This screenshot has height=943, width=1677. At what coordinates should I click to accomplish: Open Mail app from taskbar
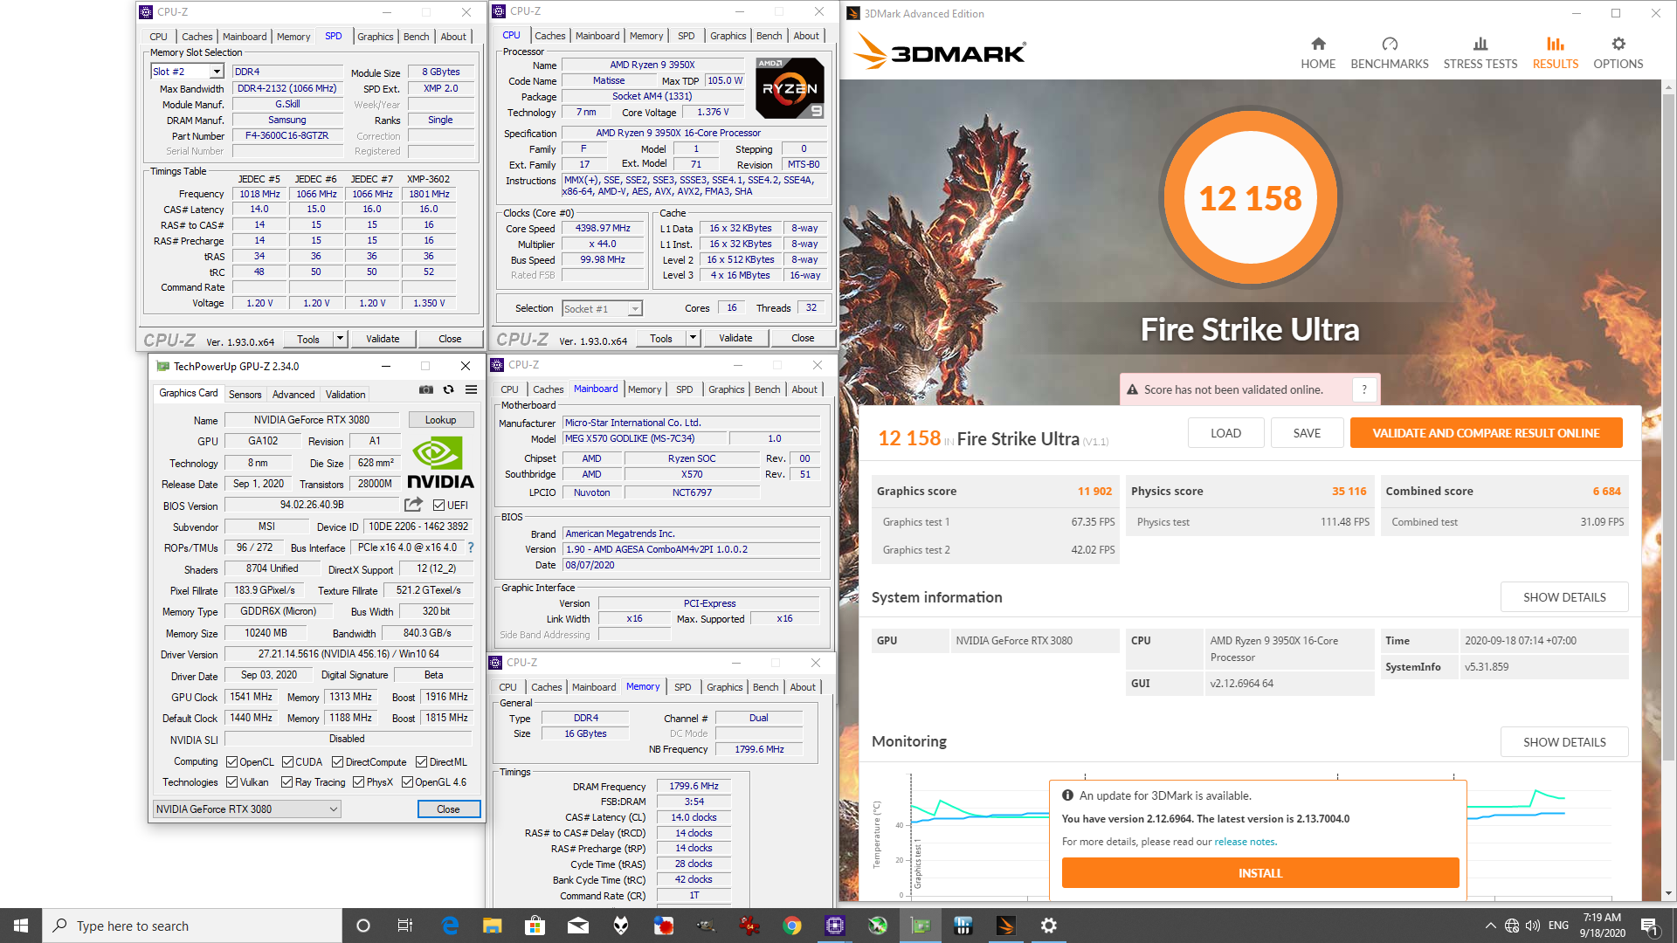click(x=578, y=926)
